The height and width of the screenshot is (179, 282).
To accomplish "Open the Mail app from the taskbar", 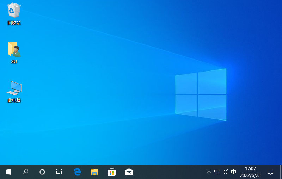I will [129, 172].
